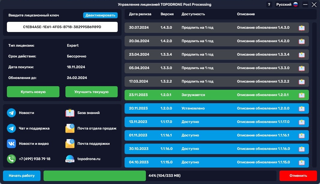Open the changelog book icon for version 1.4.2.0
Screen dimensions: 320x184
tap(302, 41)
